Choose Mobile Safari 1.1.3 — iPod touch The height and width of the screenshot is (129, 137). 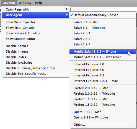point(102,57)
